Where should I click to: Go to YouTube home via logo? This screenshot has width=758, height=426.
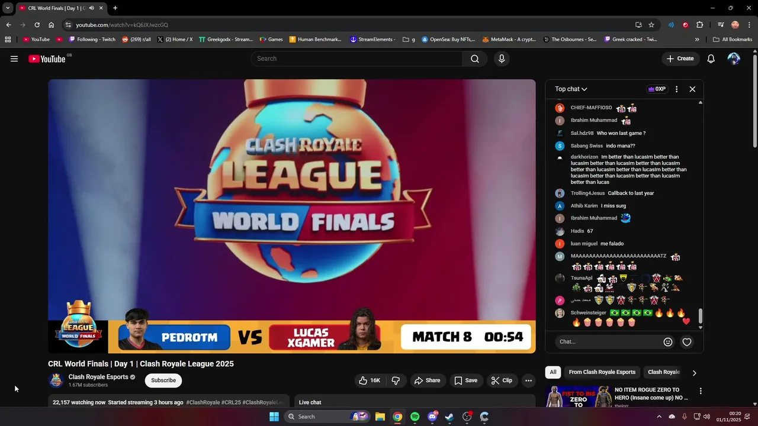coord(47,59)
